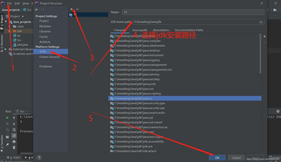This screenshot has width=281, height=162.
Task: Click the remove SDK minus icon
Action: coord(77,9)
